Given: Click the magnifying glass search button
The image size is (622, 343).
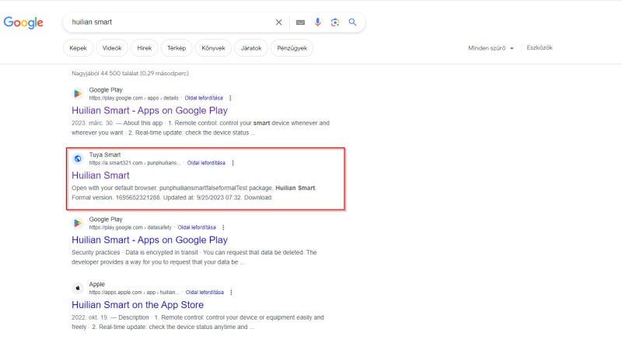Looking at the screenshot, I should click(352, 23).
